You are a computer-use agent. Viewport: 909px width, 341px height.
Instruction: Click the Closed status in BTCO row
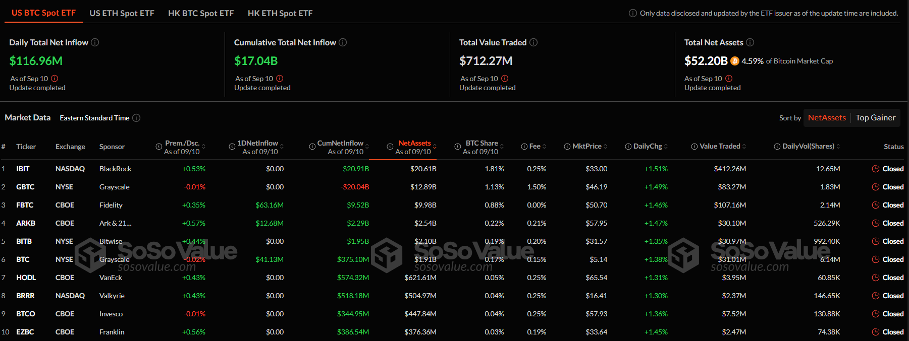893,314
